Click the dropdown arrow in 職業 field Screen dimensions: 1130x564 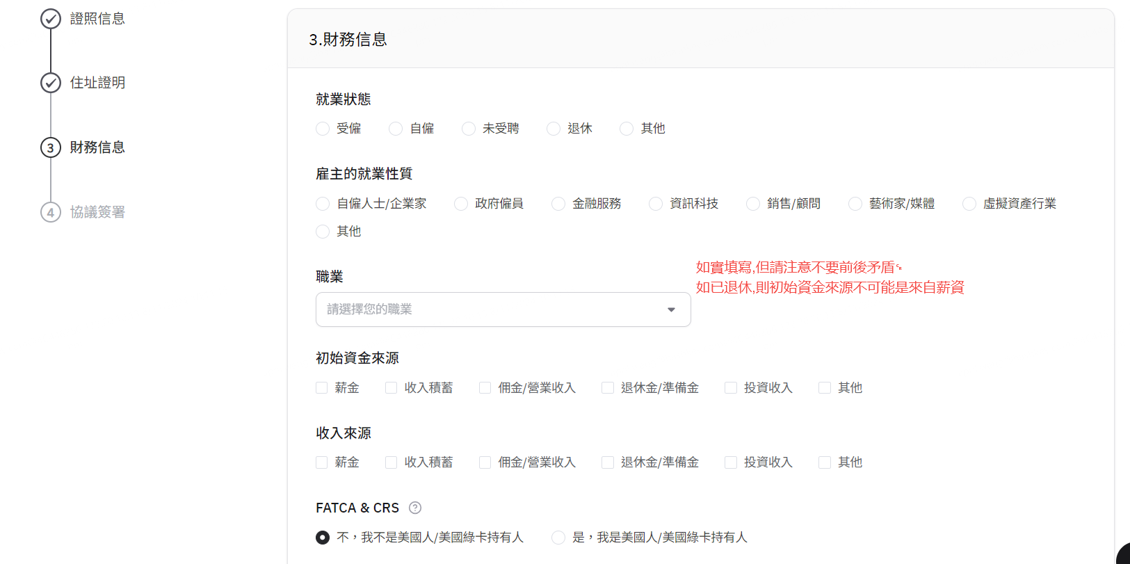coord(671,309)
